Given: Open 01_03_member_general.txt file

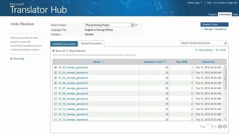Looking at the screenshot, I should pyautogui.click(x=73, y=67).
